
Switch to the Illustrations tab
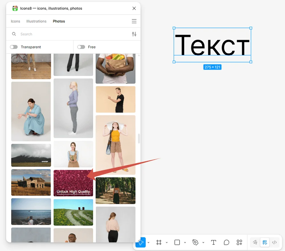[x=36, y=21]
